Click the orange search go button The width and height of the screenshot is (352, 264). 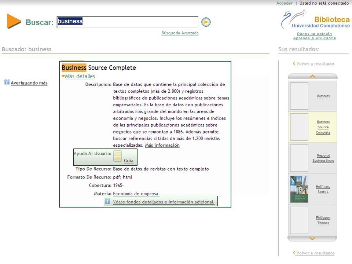click(x=206, y=22)
